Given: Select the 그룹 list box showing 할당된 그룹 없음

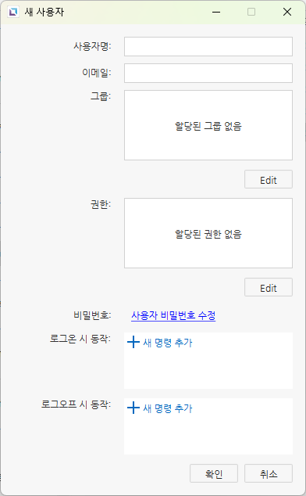Looking at the screenshot, I should [x=208, y=125].
